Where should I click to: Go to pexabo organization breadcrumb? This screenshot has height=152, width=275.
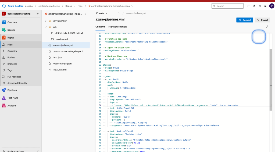point(29,6)
